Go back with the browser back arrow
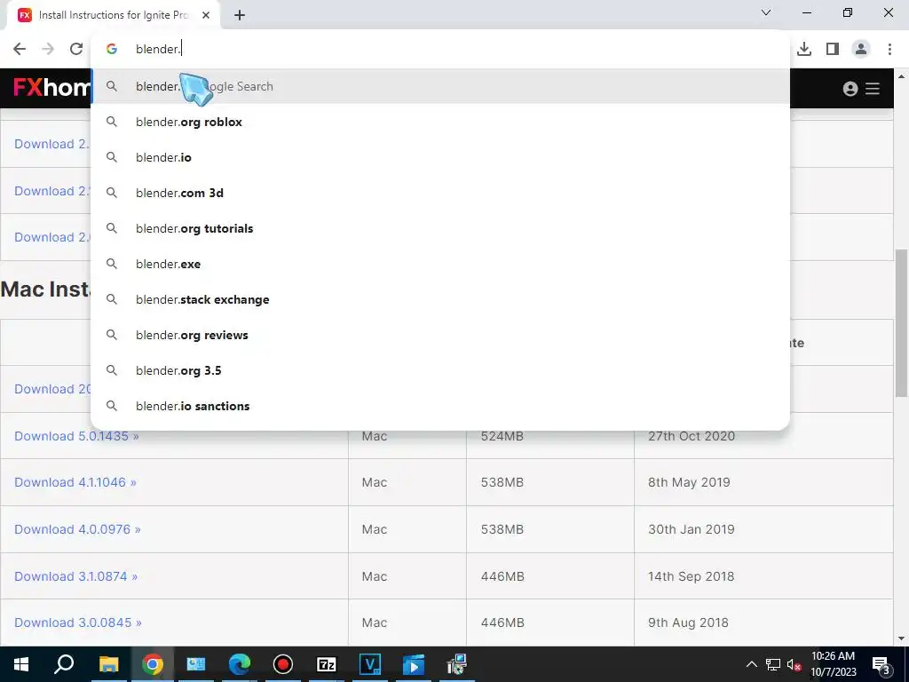Screen dimensions: 909x682 [20, 49]
